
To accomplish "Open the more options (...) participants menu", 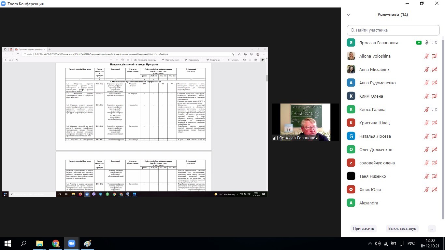I will pos(432,229).
